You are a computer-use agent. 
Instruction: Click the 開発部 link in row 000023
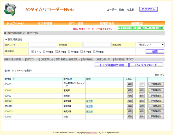(x=89, y=112)
